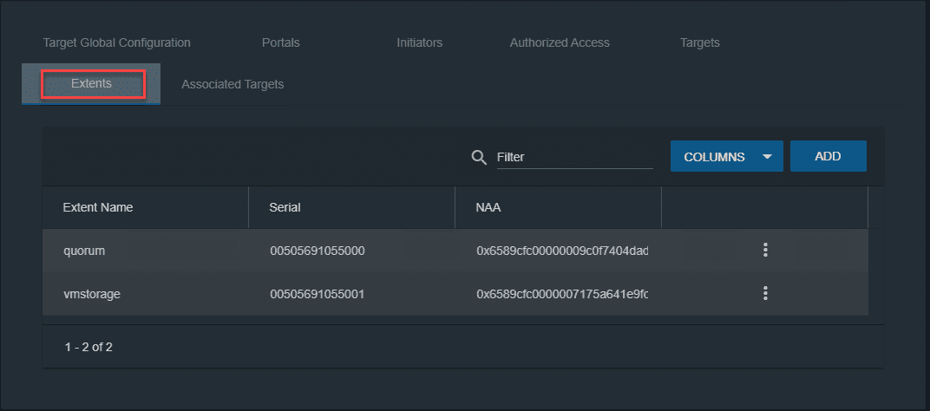Screen dimensions: 930x411
Task: Click the magnifier search icon
Action: 478,157
